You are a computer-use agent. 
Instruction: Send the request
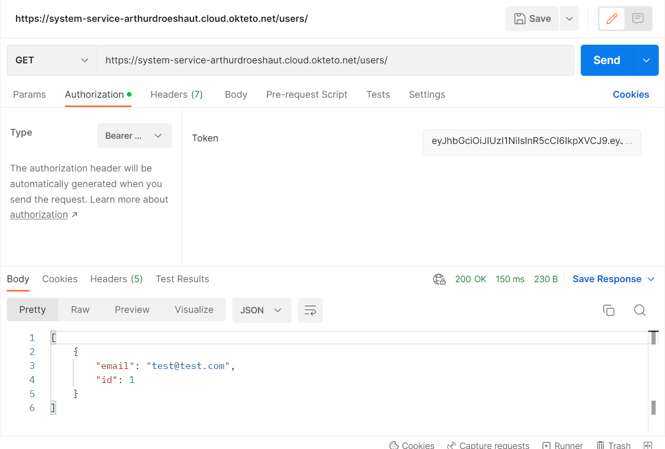(x=606, y=60)
